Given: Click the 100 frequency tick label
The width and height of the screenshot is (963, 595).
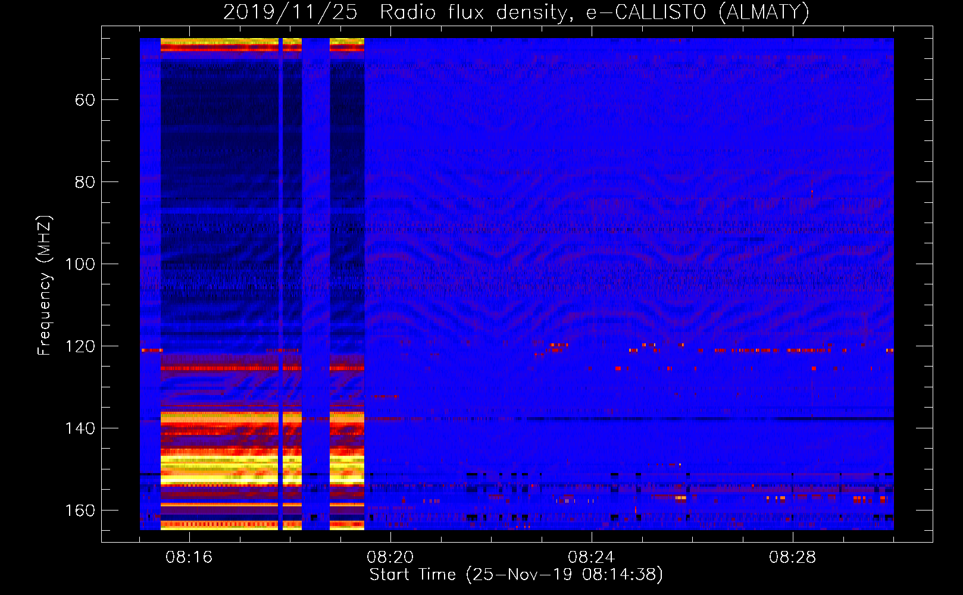Looking at the screenshot, I should tap(80, 264).
